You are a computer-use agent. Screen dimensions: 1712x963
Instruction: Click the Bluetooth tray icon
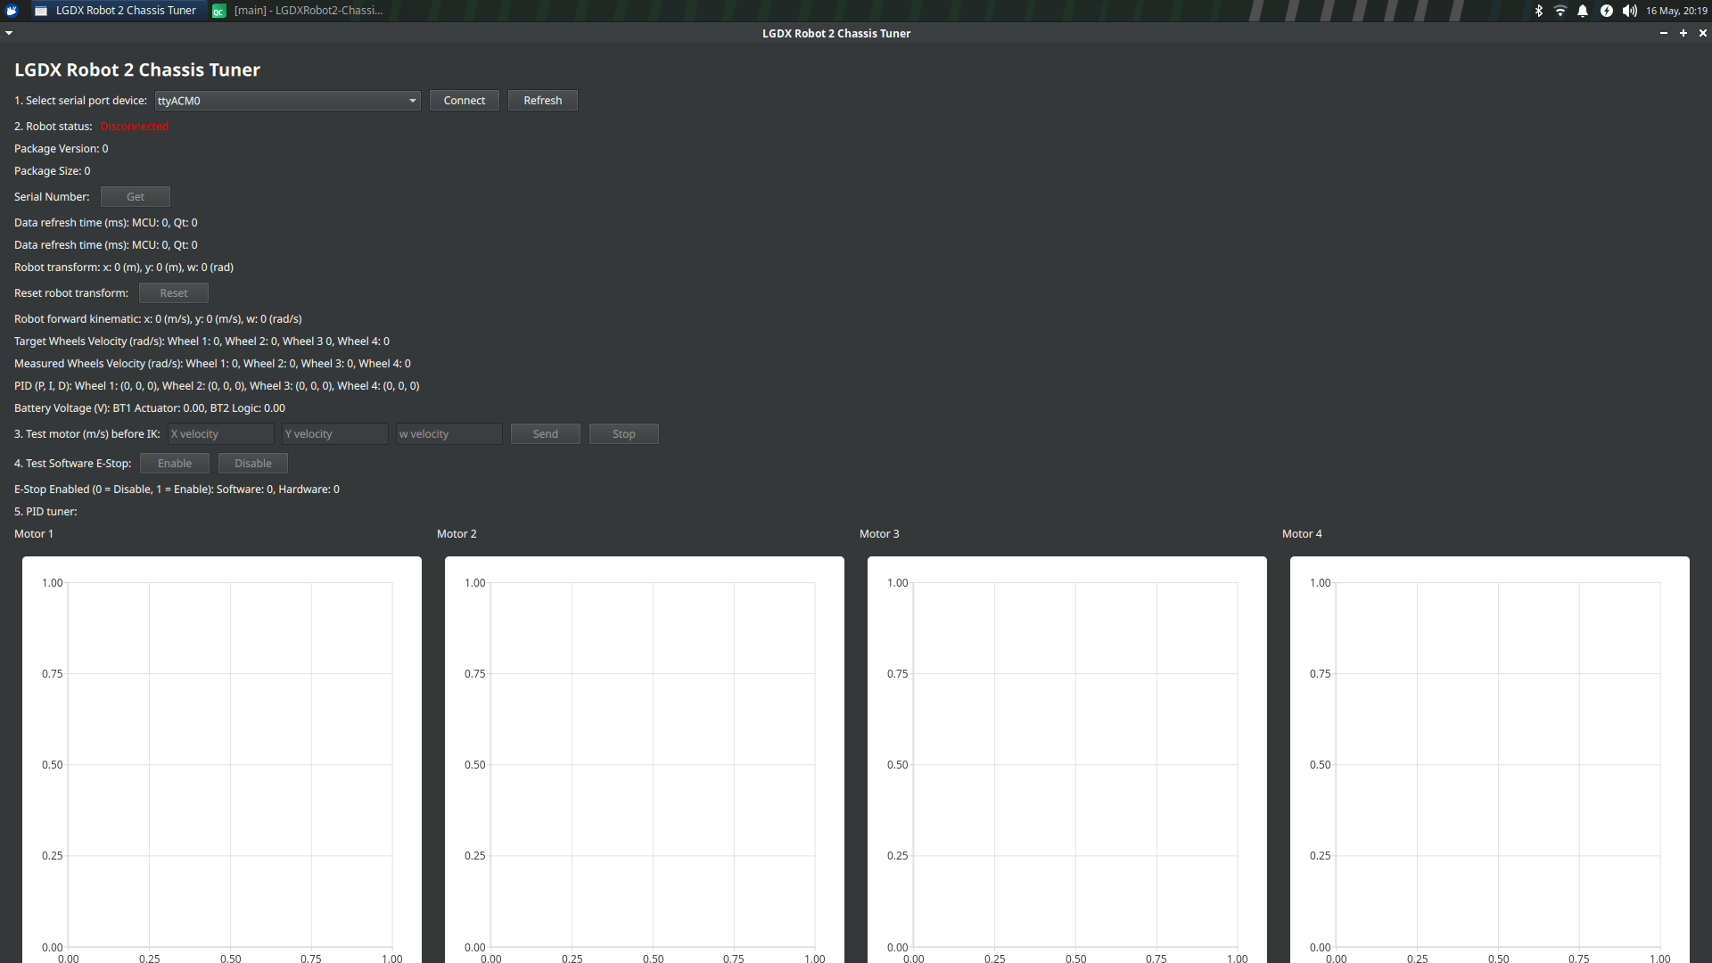[x=1538, y=11]
